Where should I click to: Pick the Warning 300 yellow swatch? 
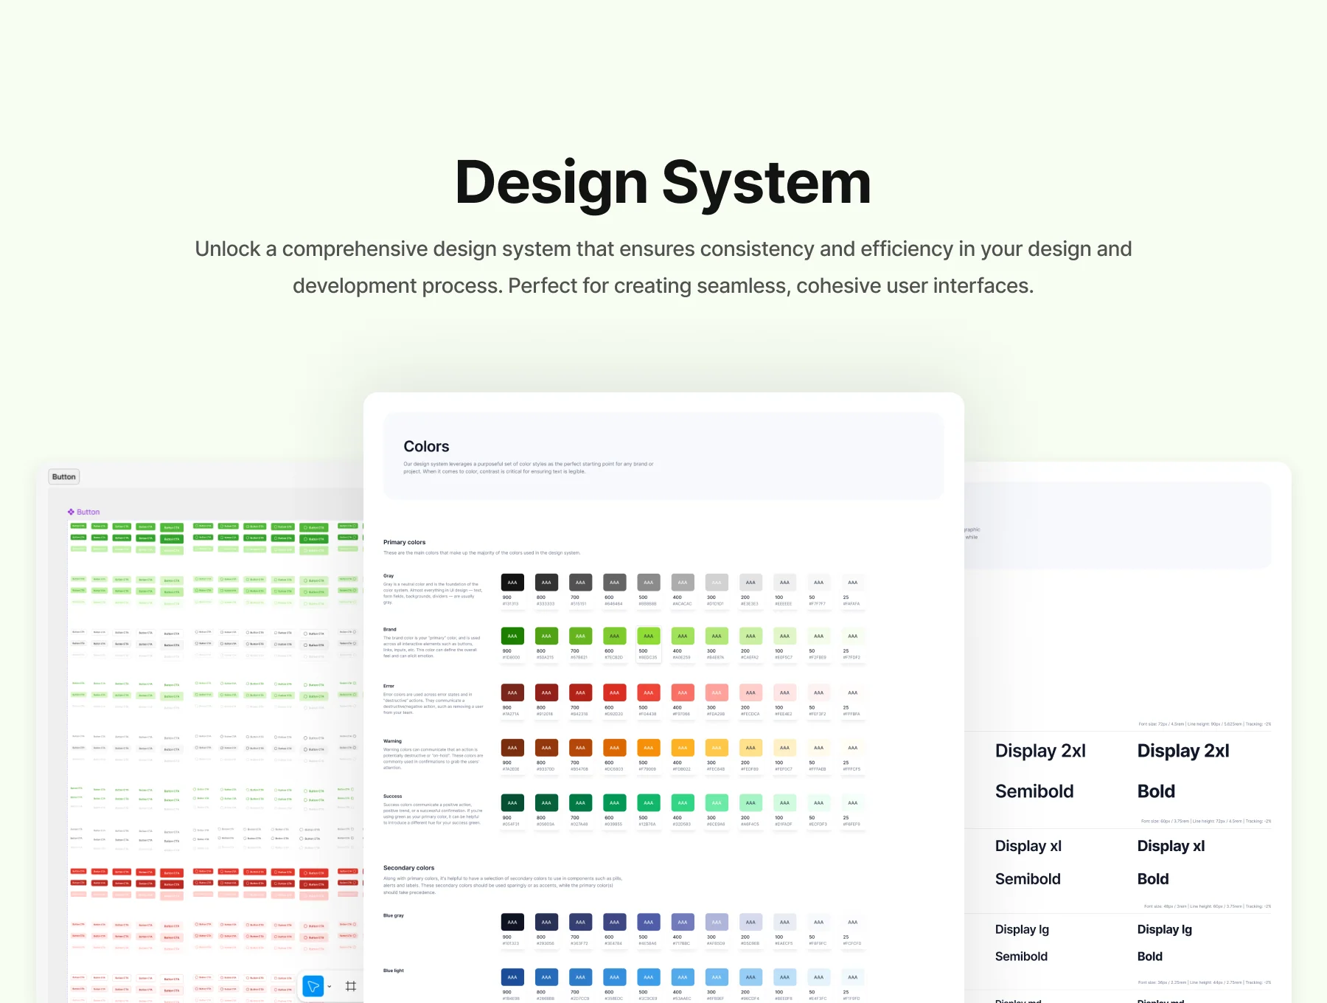click(717, 748)
